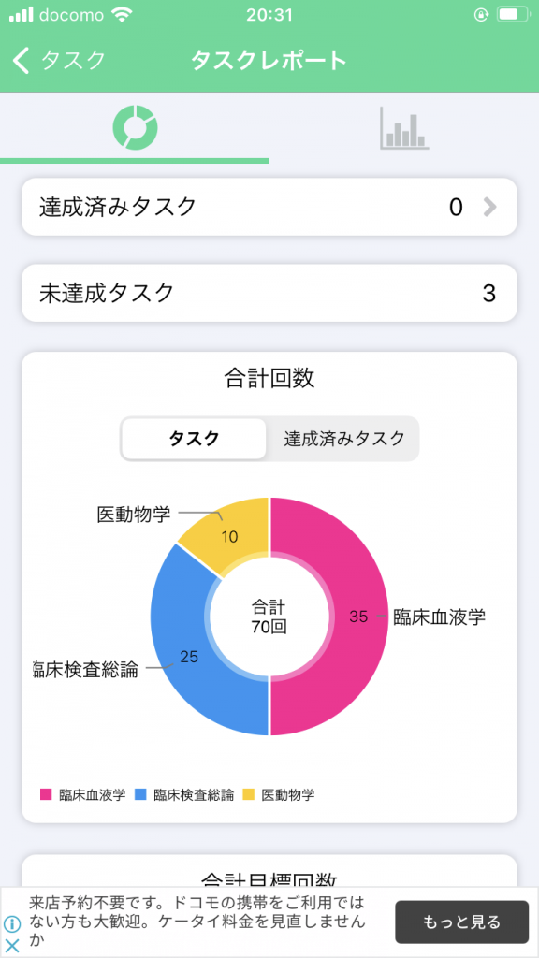Tap the battery icon in status bar
This screenshot has width=539, height=958.
[512, 15]
